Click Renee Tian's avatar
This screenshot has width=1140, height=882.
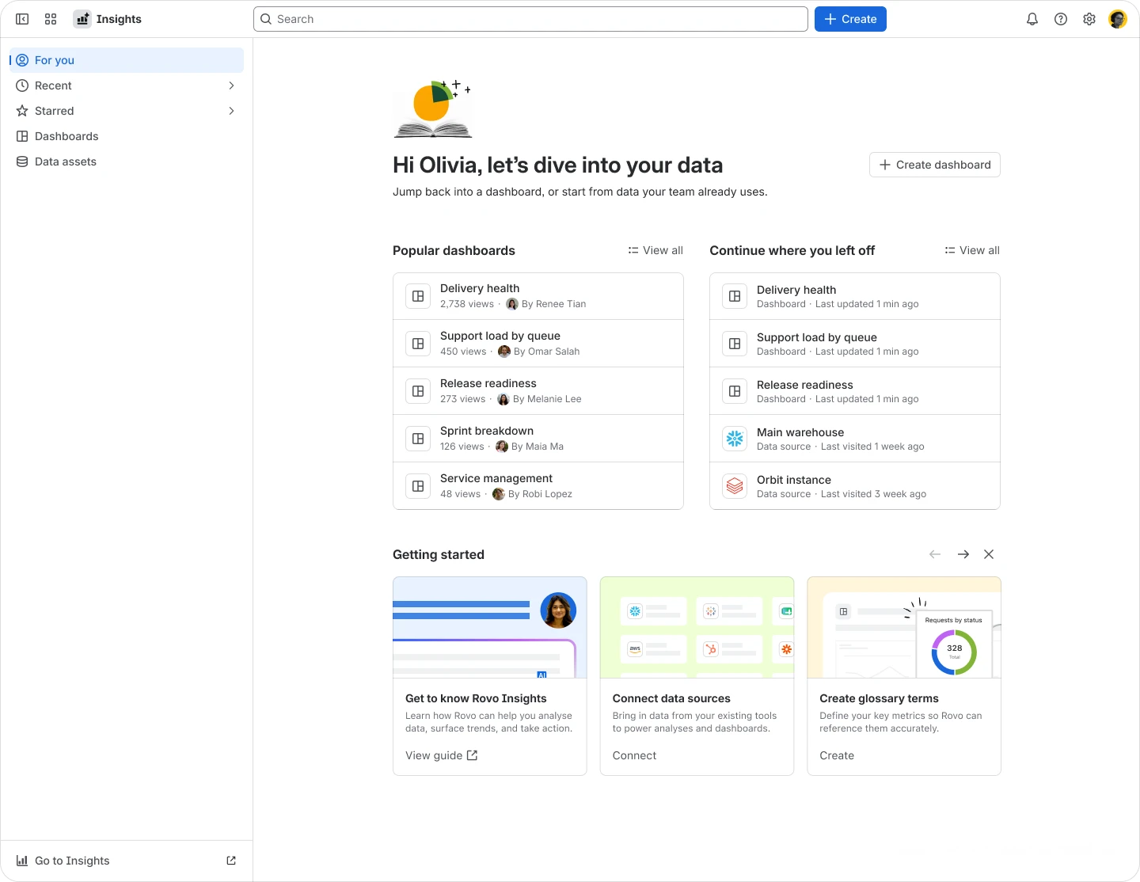(512, 304)
